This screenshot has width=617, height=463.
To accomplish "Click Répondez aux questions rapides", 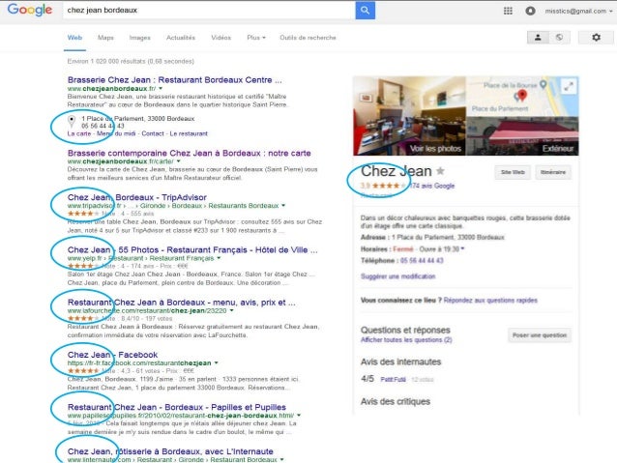I will [490, 301].
